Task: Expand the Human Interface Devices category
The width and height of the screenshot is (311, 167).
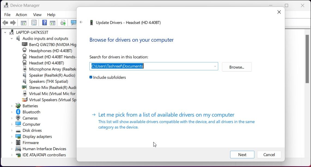Action: (12, 149)
